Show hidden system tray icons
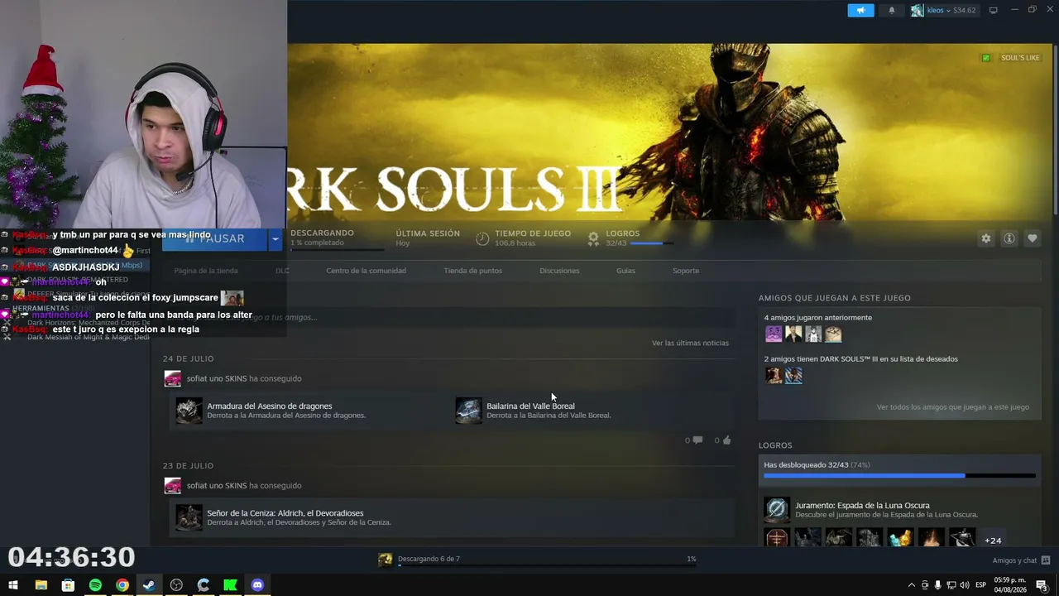Image resolution: width=1059 pixels, height=596 pixels. tap(912, 585)
